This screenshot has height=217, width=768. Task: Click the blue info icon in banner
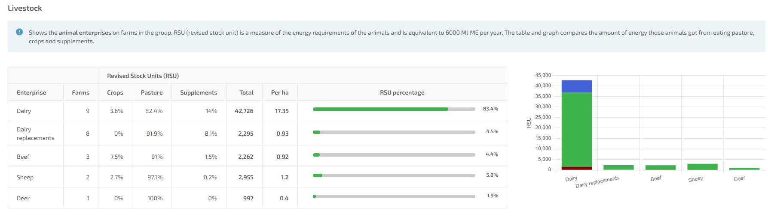click(x=19, y=32)
